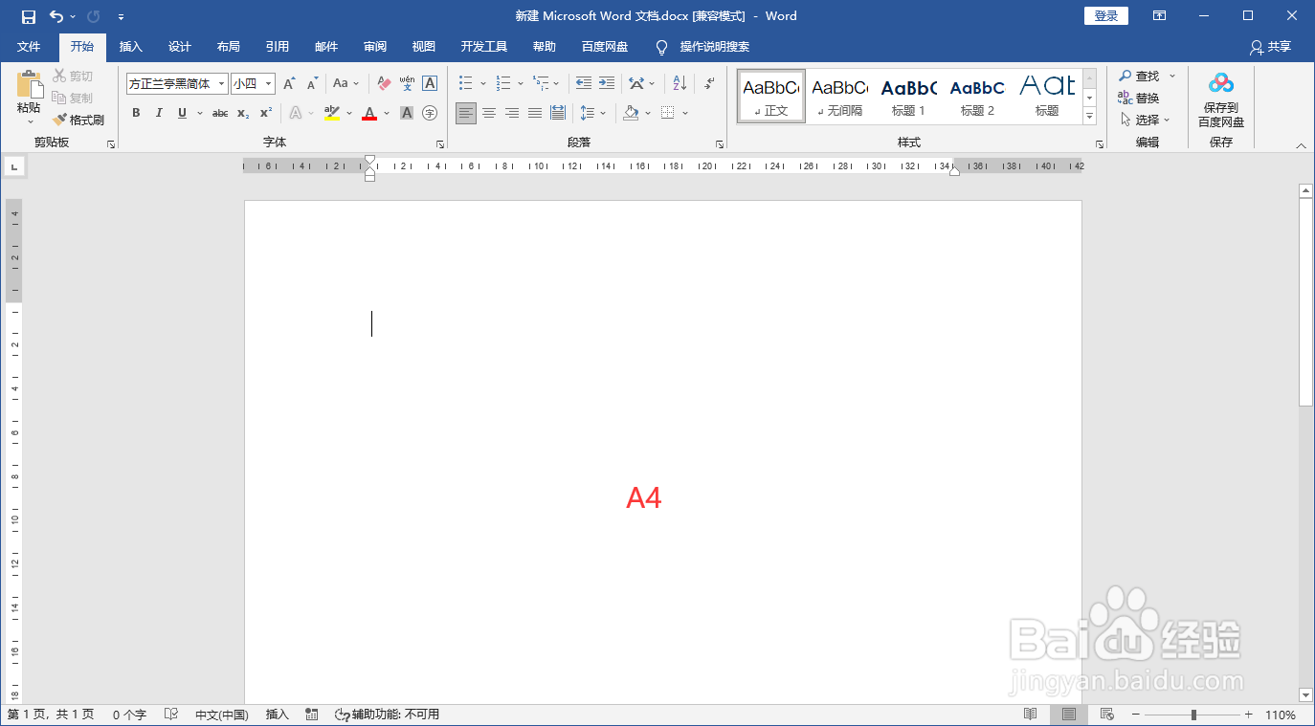The height and width of the screenshot is (726, 1315).
Task: Expand the Change Case (Aa) dropdown
Action: (x=345, y=84)
